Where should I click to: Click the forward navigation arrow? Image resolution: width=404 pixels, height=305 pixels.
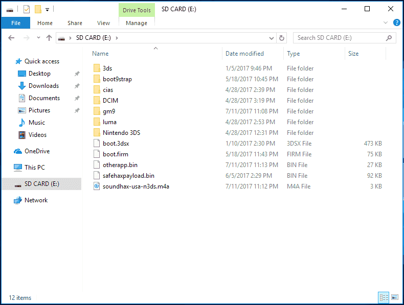point(26,38)
